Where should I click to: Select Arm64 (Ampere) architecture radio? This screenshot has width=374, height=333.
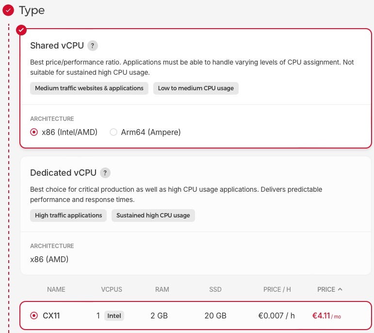coord(114,132)
